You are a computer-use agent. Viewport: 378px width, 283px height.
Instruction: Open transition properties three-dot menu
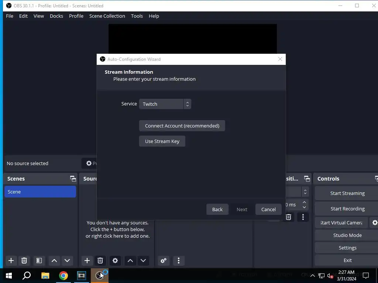[303, 217]
